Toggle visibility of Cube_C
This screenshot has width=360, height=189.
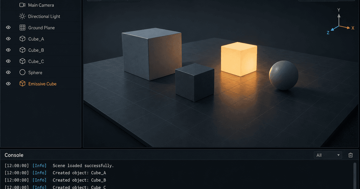(8, 61)
